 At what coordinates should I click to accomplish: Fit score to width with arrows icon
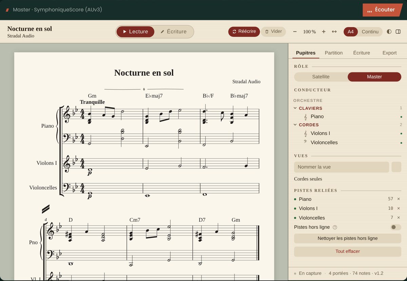tap(334, 32)
